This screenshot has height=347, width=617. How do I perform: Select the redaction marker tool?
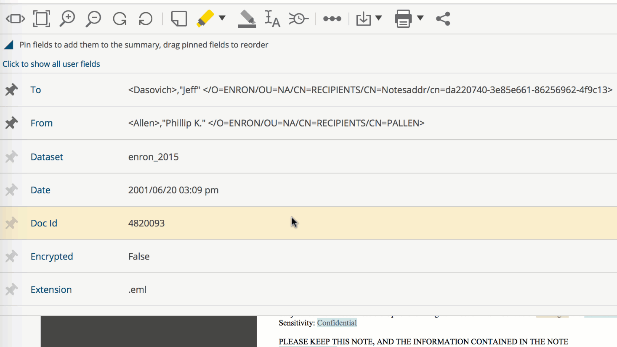pyautogui.click(x=247, y=19)
